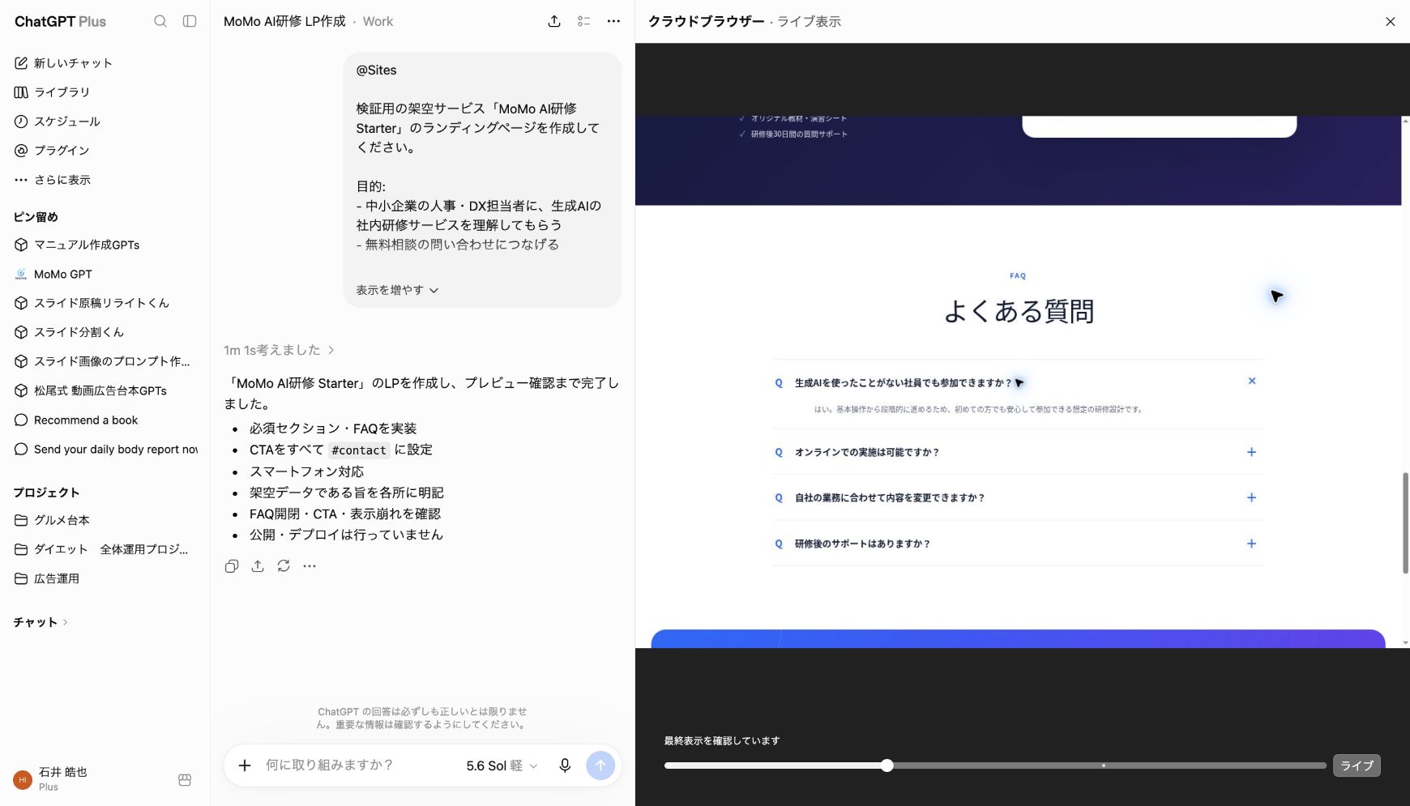The width and height of the screenshot is (1410, 806).
Task: Collapse the first FAQ with the X icon
Action: (x=1252, y=381)
